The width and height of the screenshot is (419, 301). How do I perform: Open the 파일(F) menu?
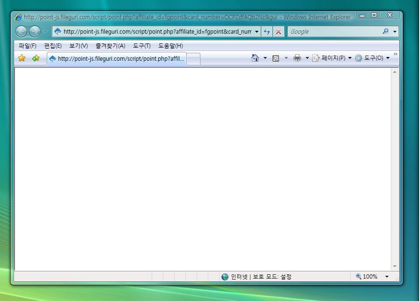[28, 46]
